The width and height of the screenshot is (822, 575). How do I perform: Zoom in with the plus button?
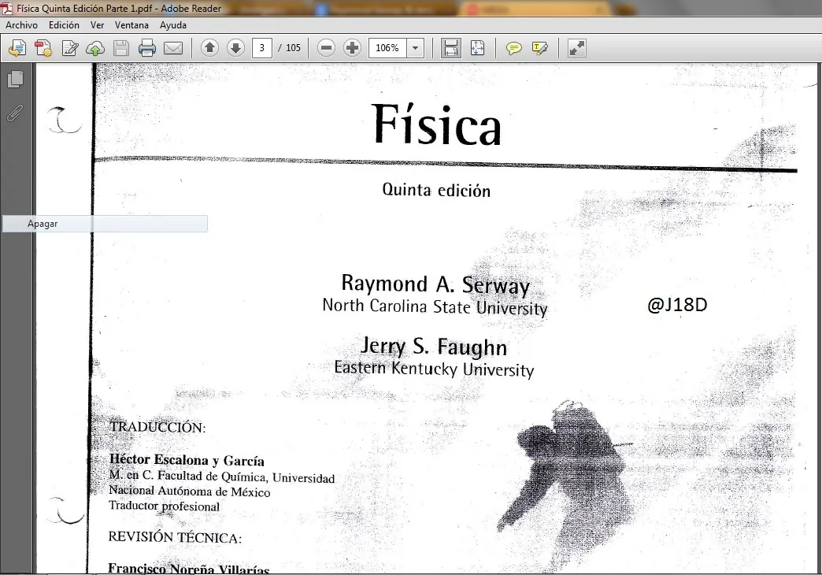tap(352, 48)
